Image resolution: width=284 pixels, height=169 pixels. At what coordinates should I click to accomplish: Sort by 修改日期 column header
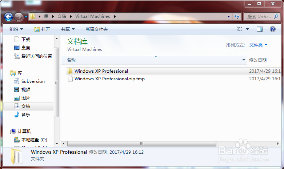pos(258,60)
